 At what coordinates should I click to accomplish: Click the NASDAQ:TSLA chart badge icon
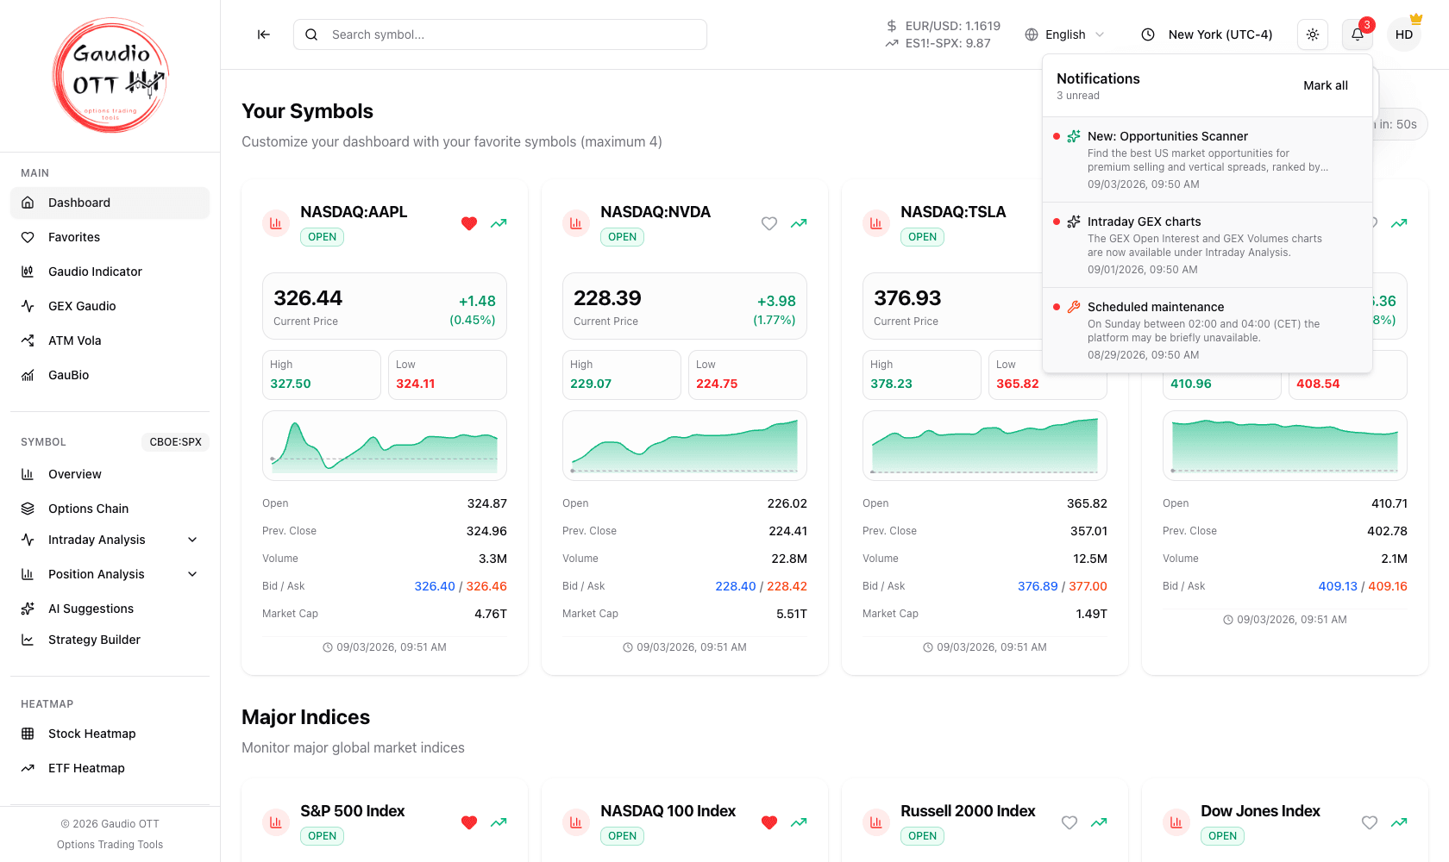click(x=876, y=223)
